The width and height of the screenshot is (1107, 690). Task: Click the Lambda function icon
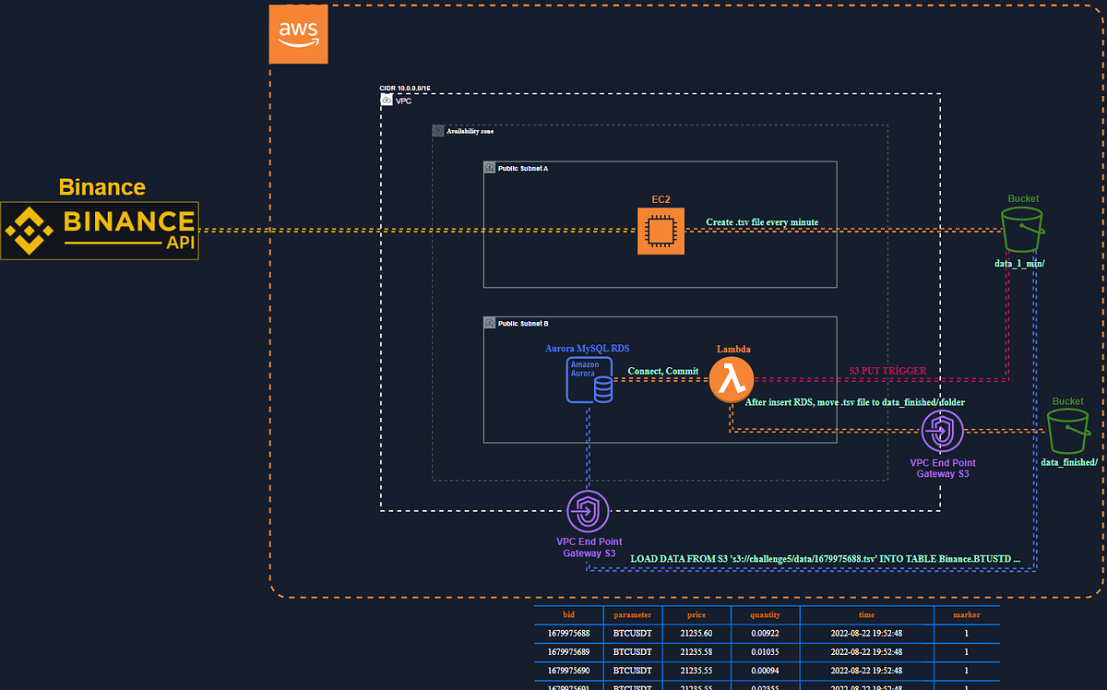732,378
